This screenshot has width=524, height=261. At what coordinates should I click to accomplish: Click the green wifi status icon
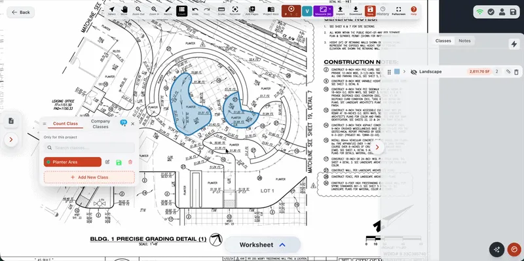point(480,12)
